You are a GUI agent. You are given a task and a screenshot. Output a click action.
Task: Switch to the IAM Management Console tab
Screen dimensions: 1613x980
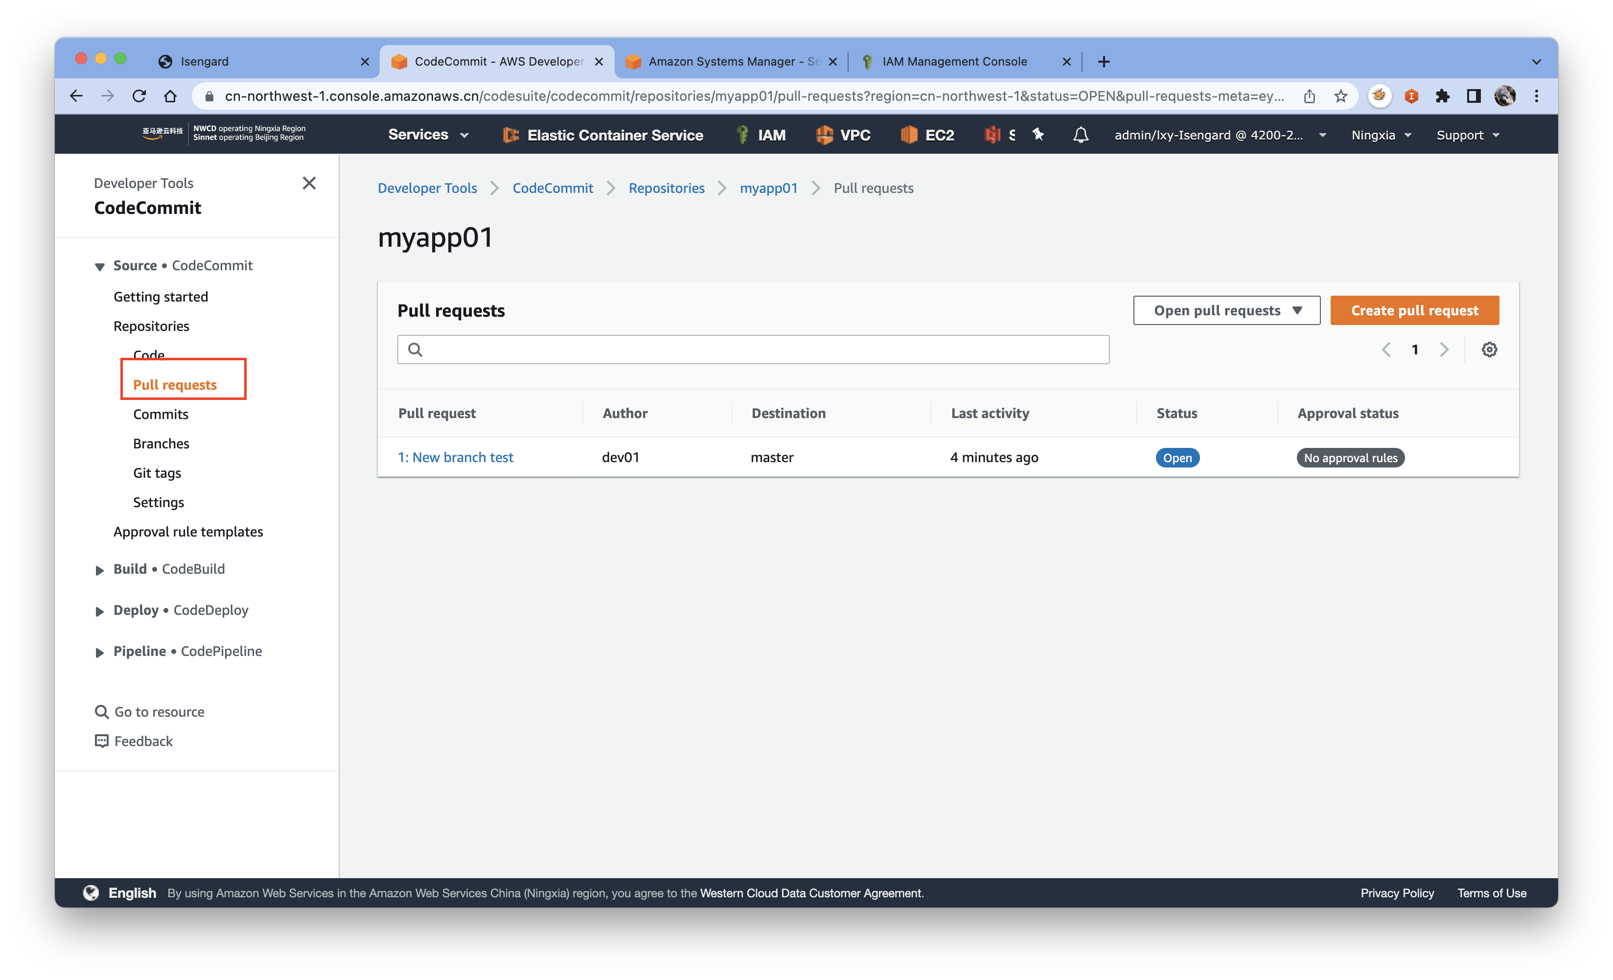pyautogui.click(x=965, y=62)
